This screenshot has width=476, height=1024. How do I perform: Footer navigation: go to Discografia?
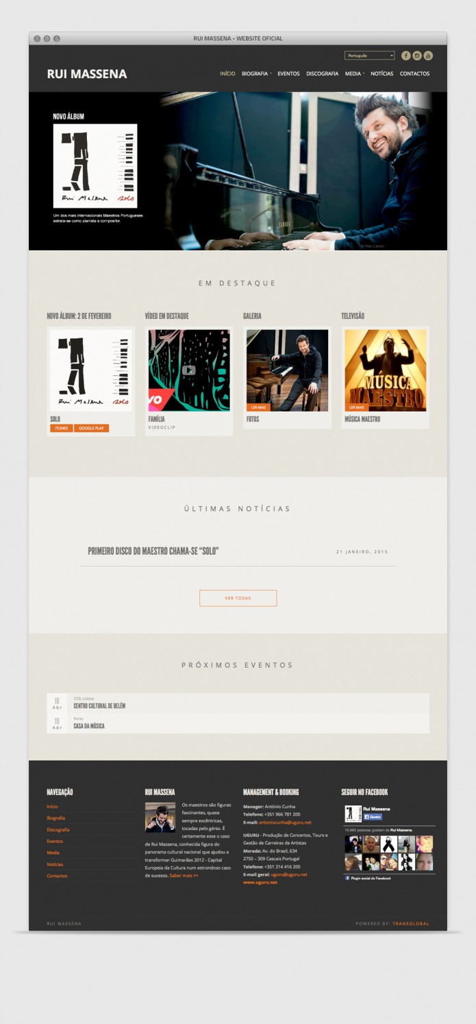point(58,830)
